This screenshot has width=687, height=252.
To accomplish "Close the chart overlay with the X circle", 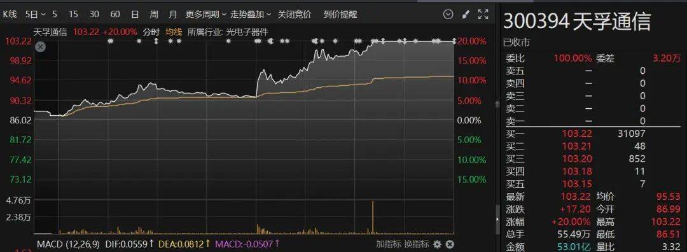I will [x=40, y=47].
